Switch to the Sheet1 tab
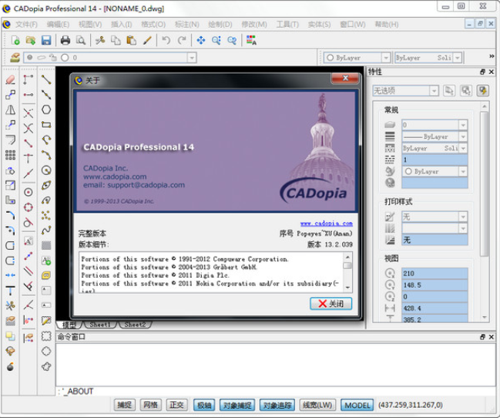Screen dimensions: 500x418 pos(100,325)
